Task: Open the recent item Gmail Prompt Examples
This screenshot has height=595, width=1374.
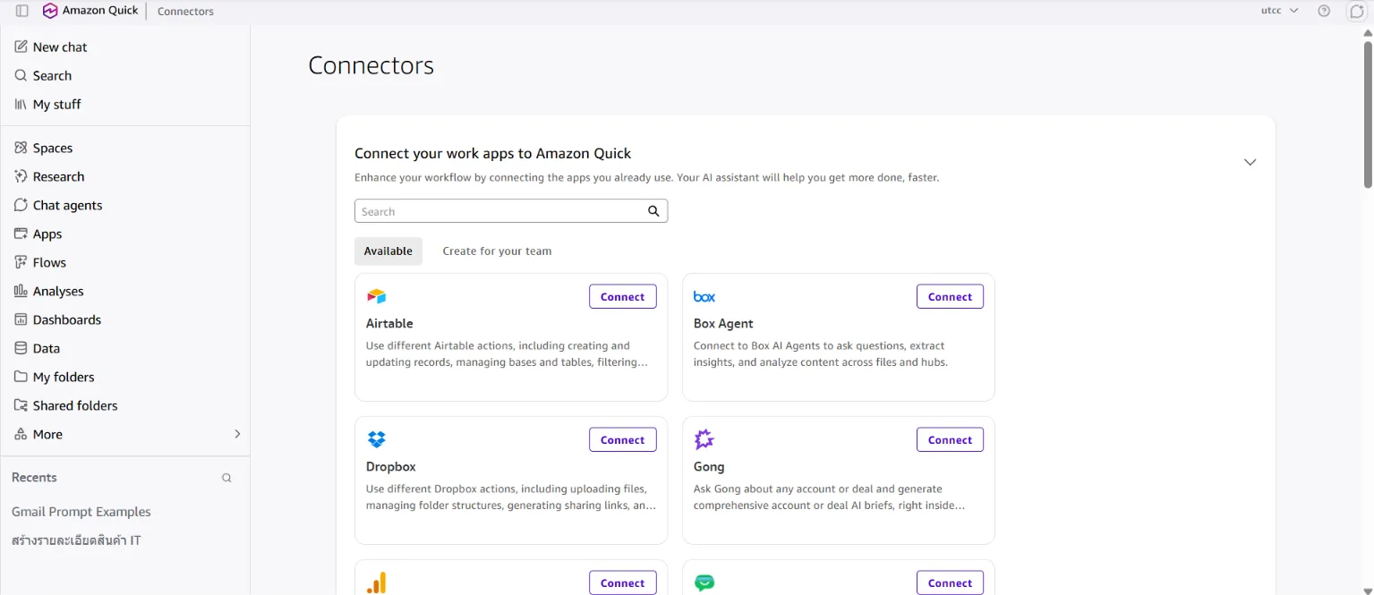Action: click(81, 512)
